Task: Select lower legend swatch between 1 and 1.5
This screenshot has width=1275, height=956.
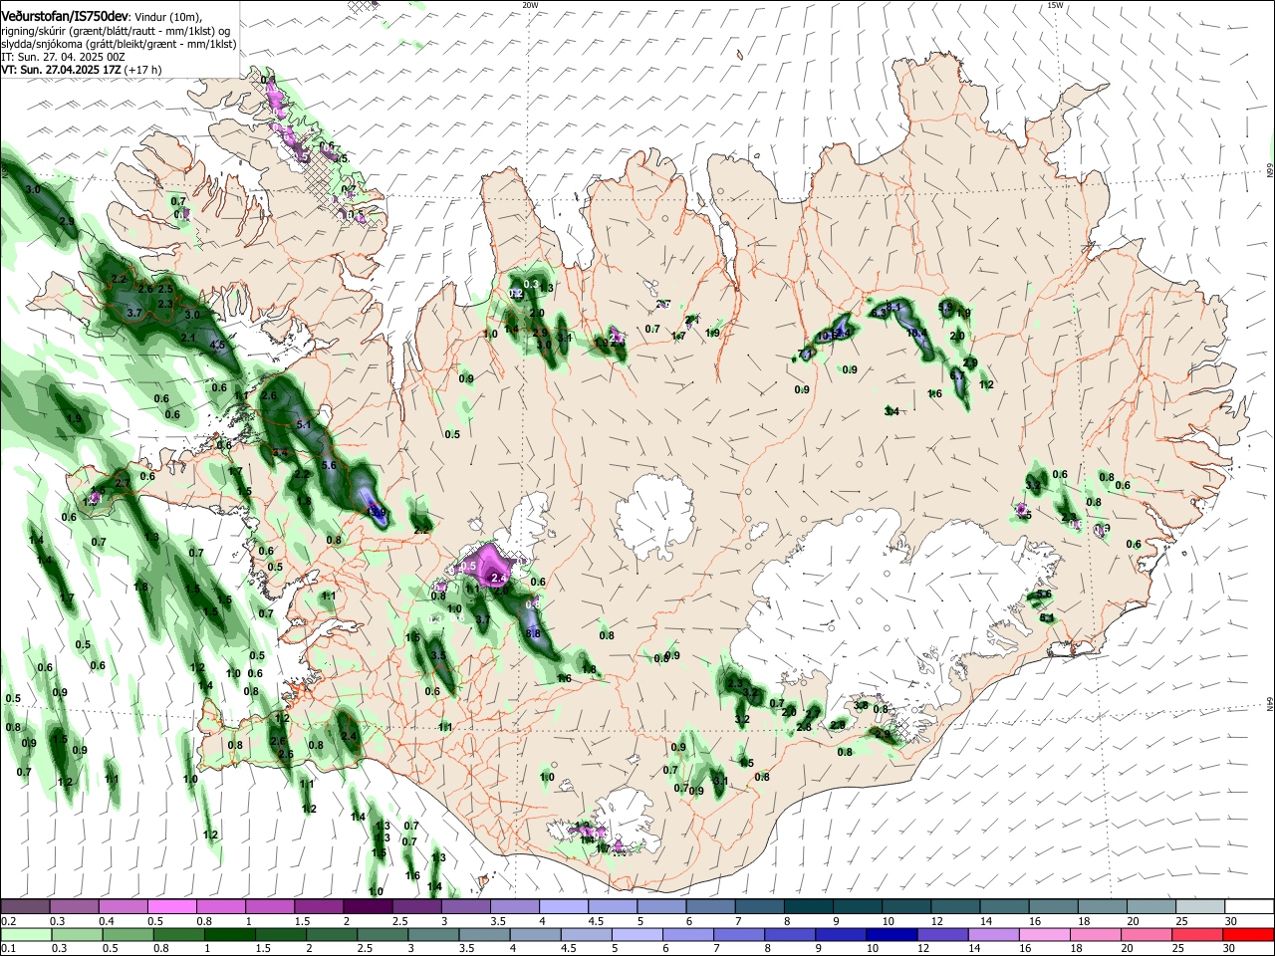Action: pyautogui.click(x=229, y=934)
